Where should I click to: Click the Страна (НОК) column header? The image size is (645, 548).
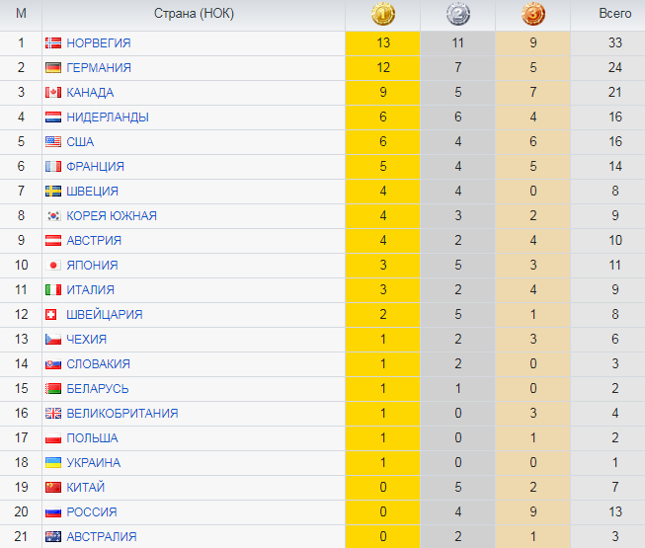194,15
